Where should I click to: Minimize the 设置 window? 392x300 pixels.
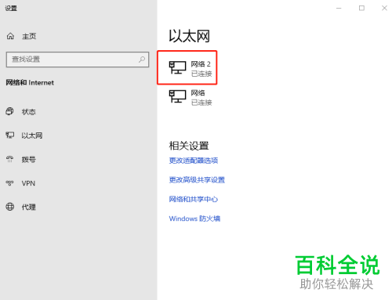coord(339,9)
